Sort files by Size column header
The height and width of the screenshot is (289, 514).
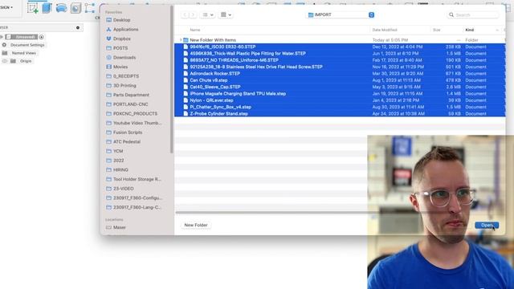pyautogui.click(x=436, y=30)
